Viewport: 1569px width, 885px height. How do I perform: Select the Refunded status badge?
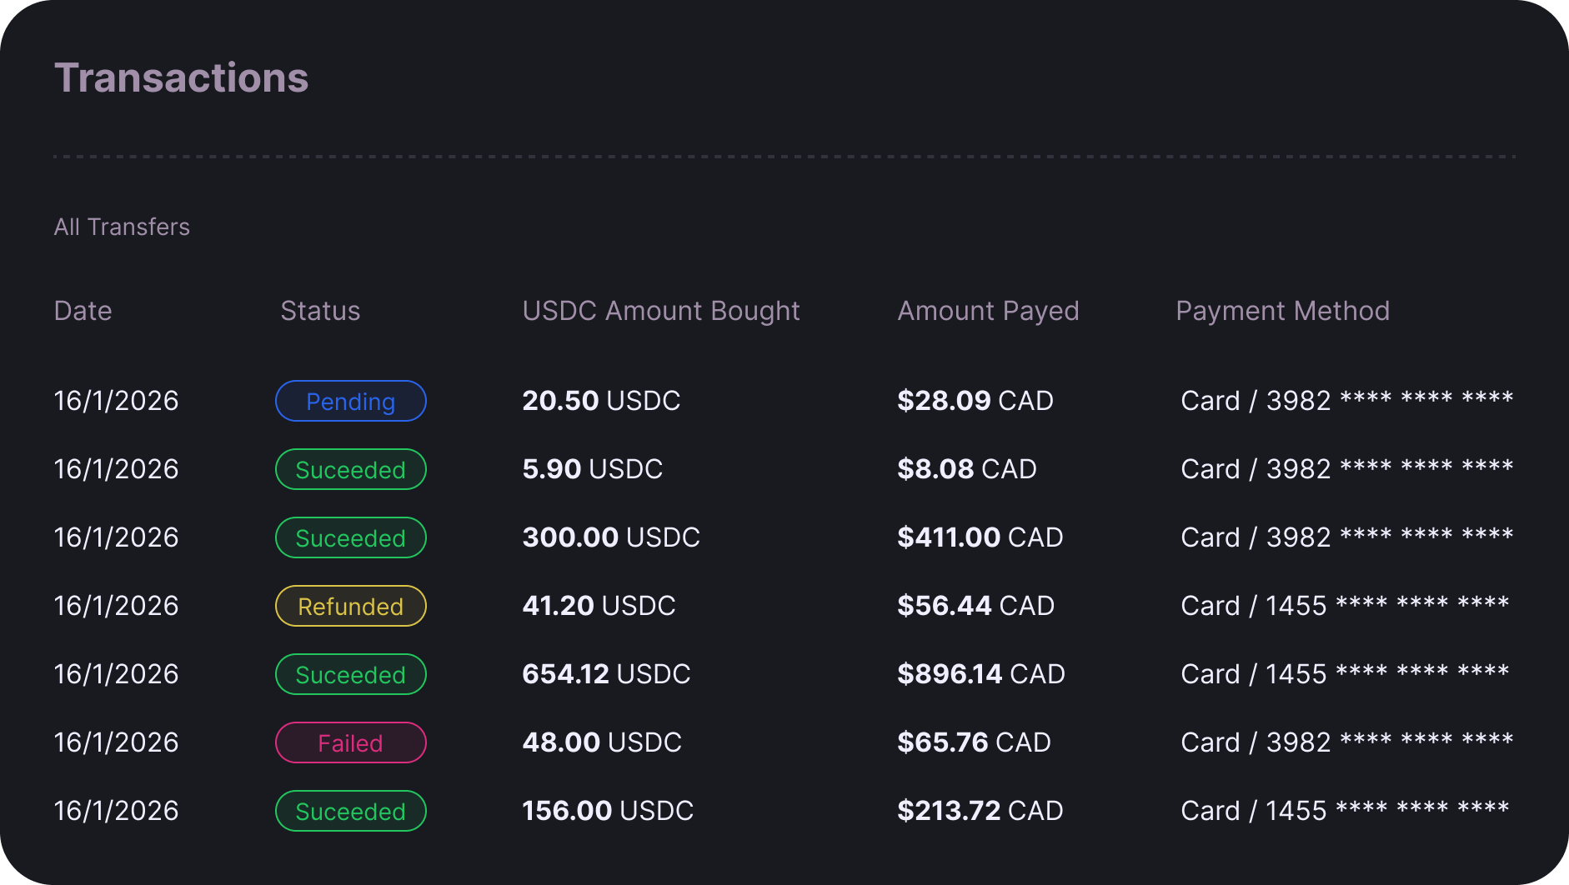click(350, 606)
